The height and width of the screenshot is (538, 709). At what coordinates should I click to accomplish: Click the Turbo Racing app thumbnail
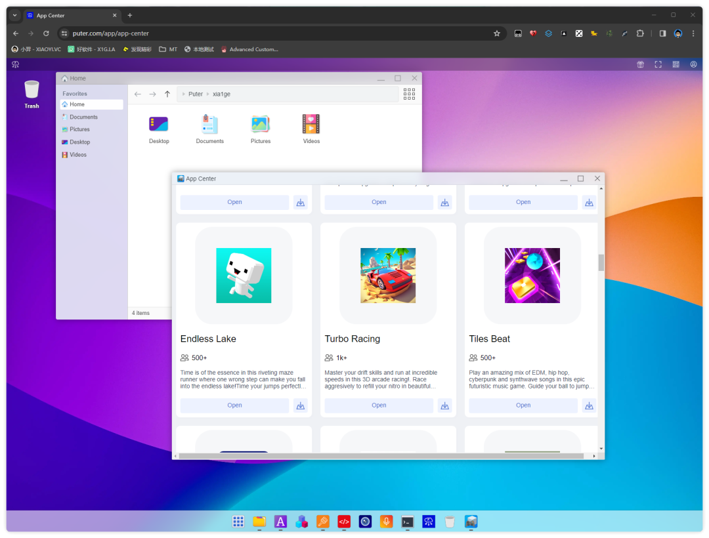coord(388,276)
